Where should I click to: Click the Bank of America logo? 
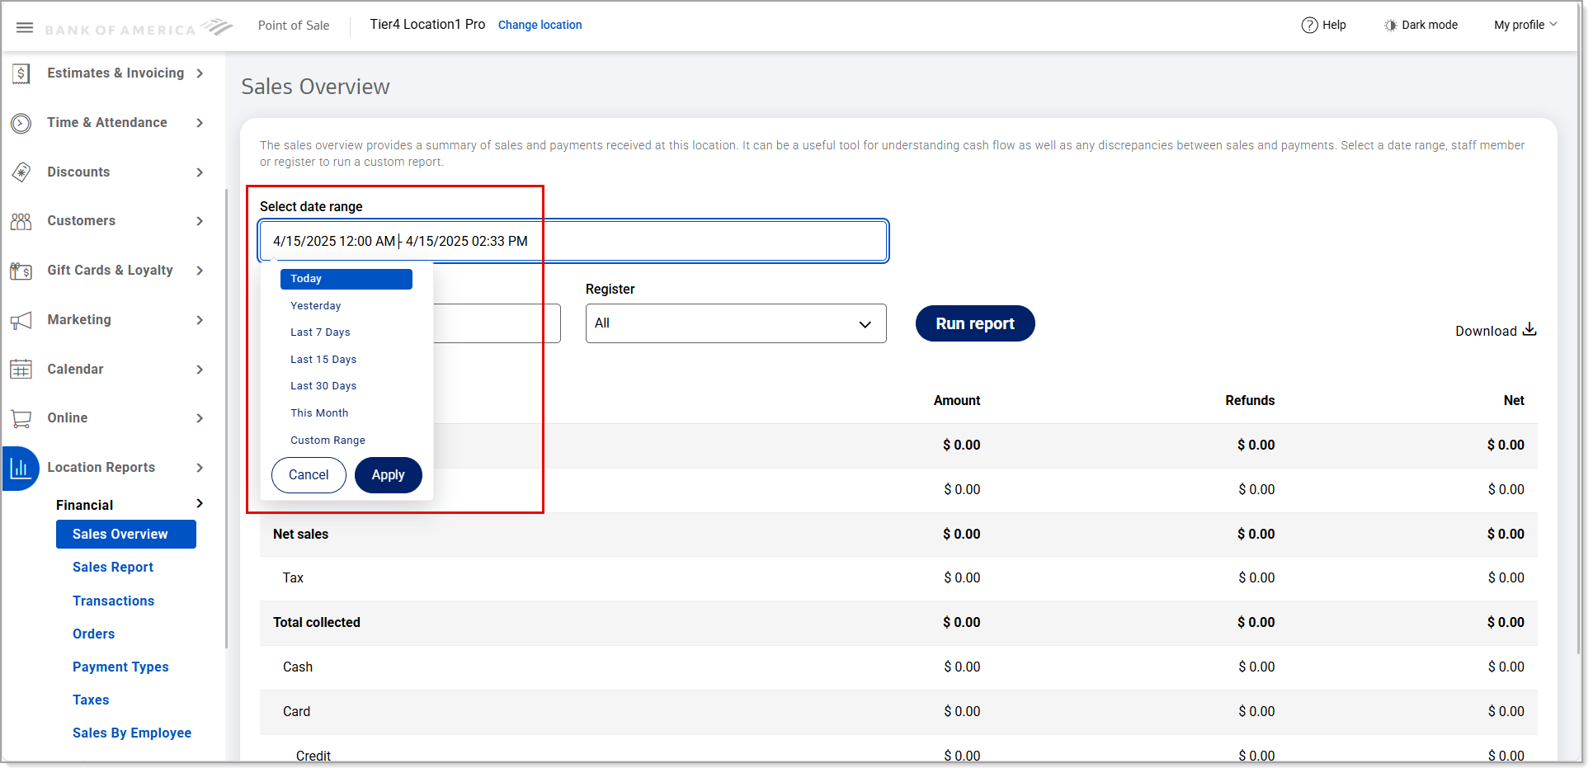pyautogui.click(x=139, y=28)
